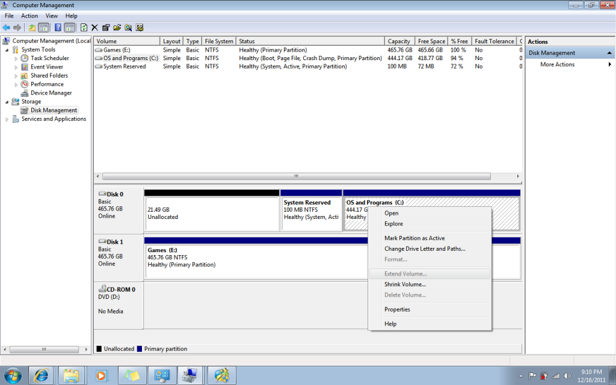Viewport: 616px width, 385px height.
Task: Open the Windows Start orb
Action: (x=13, y=375)
